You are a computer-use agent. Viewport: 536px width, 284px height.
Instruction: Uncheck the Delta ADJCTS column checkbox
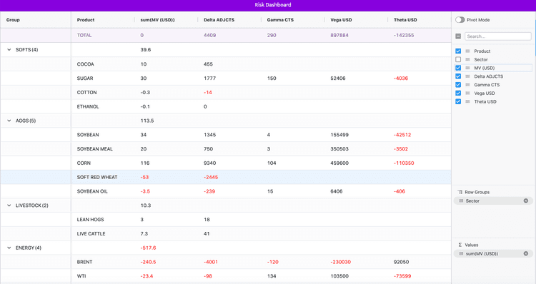pyautogui.click(x=458, y=76)
